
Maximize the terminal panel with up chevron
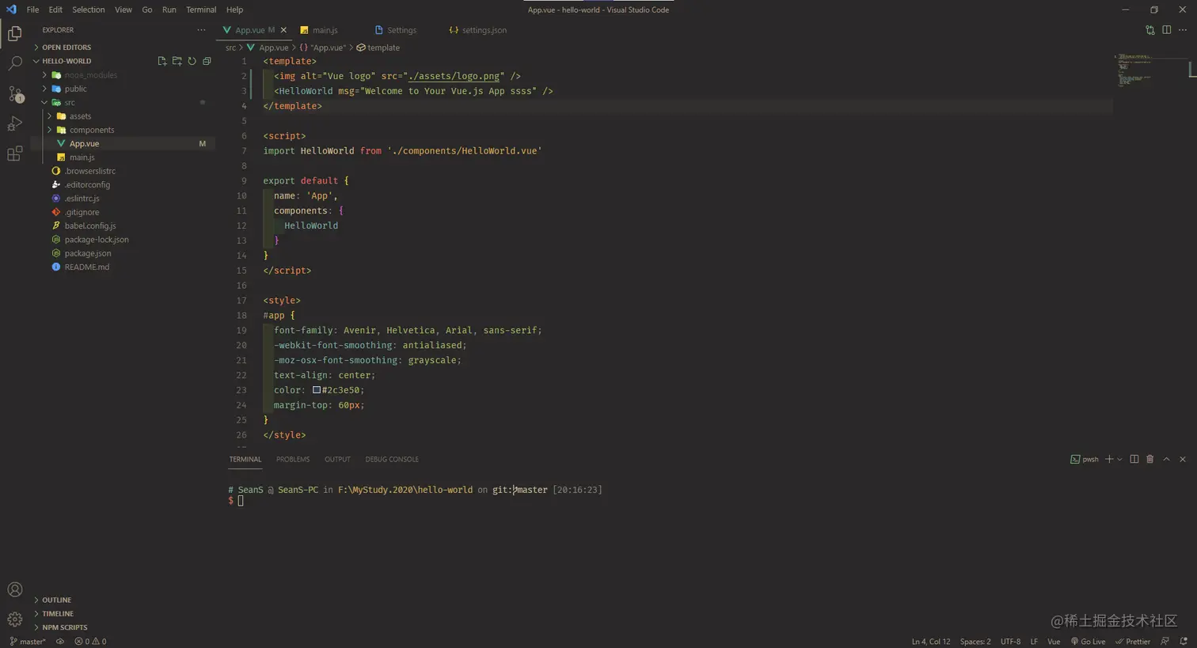[x=1166, y=459]
